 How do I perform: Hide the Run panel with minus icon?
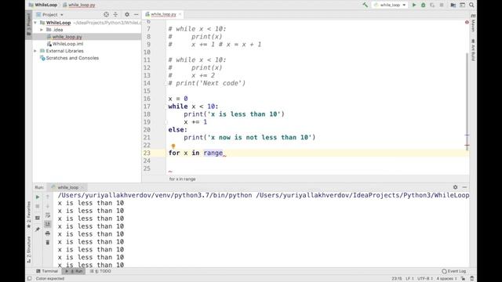(464, 187)
